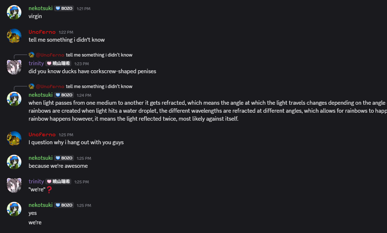Click the small reply avatar above trinity's ducks message

click(31, 55)
